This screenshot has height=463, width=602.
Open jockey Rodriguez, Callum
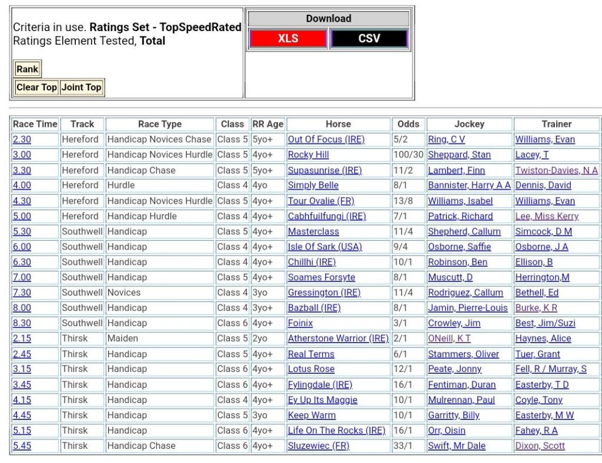[x=465, y=293]
